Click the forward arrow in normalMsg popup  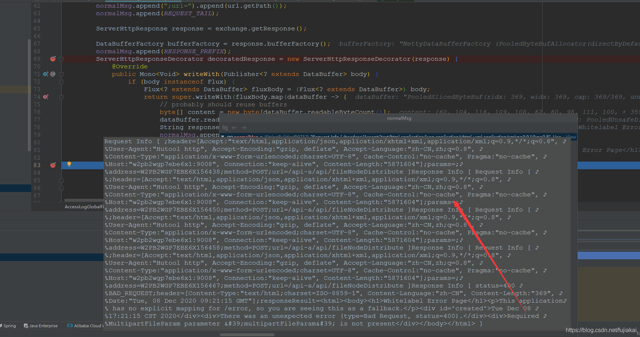(244, 128)
